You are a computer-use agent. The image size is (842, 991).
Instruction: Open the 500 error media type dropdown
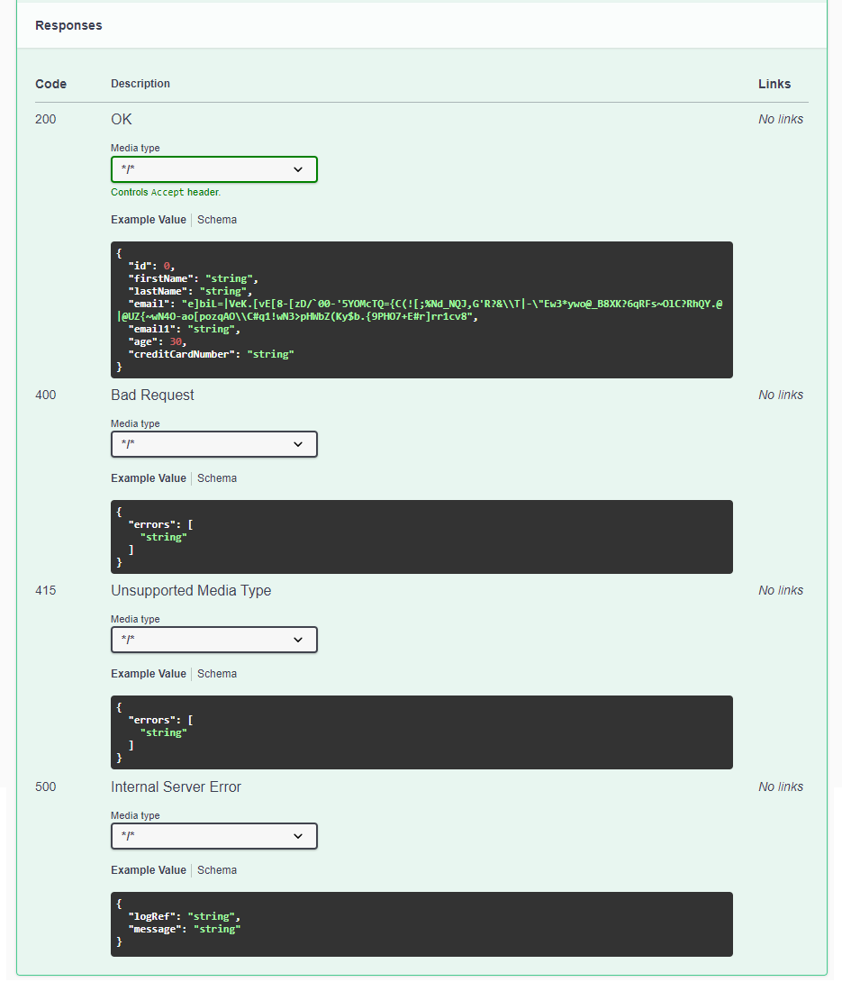(213, 836)
